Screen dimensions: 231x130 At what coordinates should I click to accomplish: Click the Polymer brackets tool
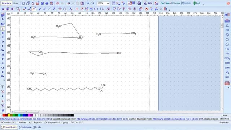(x=102, y=9)
